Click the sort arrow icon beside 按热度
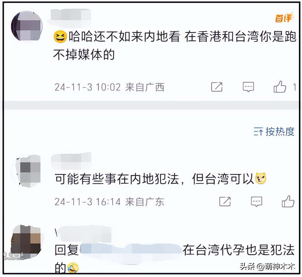The image size is (302, 277). point(258,132)
